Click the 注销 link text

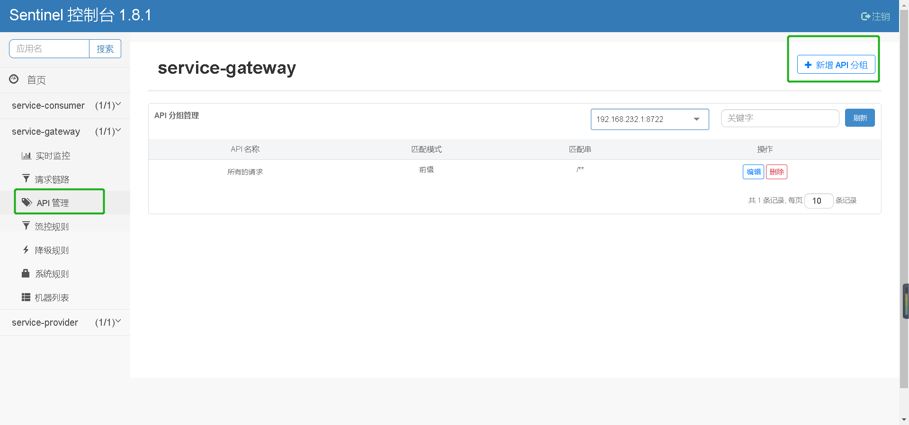point(881,17)
